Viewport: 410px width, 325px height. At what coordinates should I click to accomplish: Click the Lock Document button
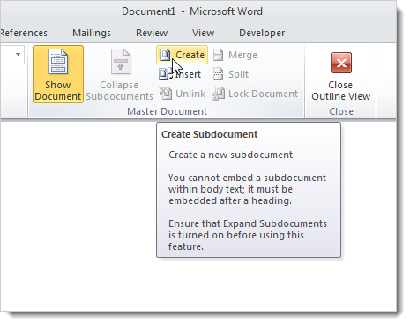(x=255, y=94)
